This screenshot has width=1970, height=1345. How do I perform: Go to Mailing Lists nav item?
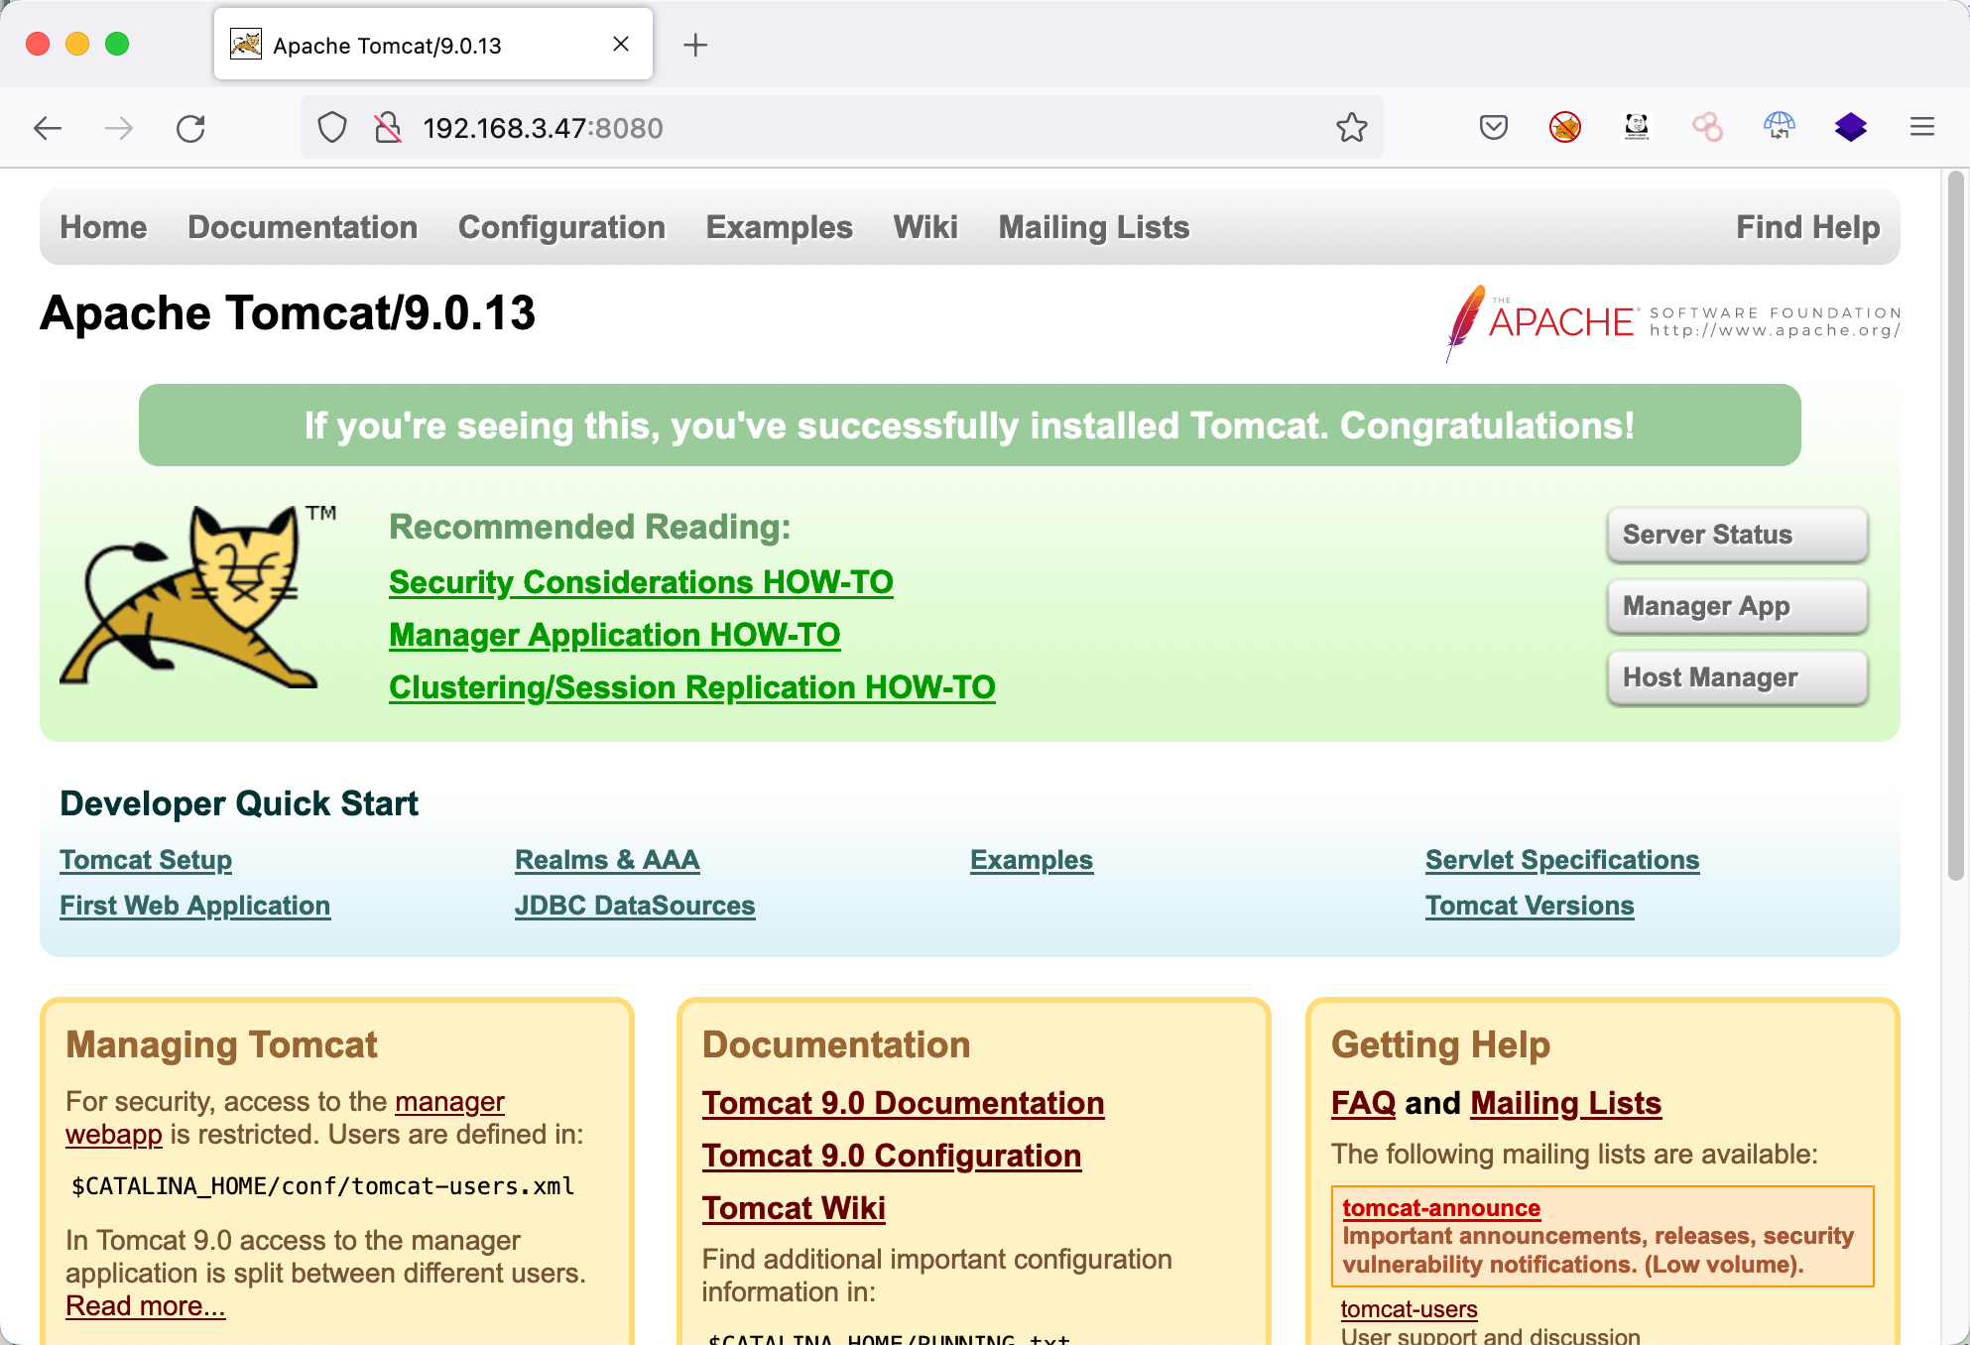(x=1093, y=227)
